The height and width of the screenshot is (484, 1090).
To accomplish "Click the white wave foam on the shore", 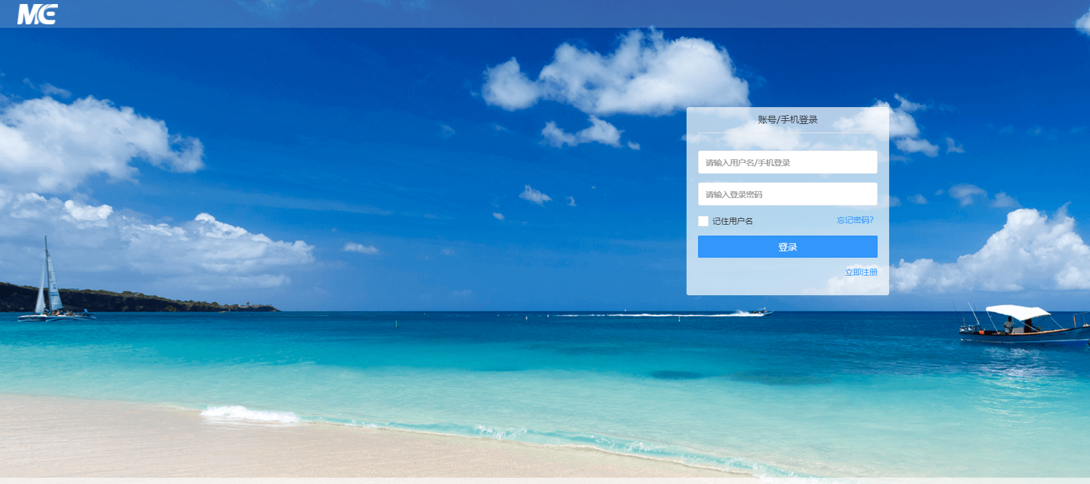I will pos(249,413).
